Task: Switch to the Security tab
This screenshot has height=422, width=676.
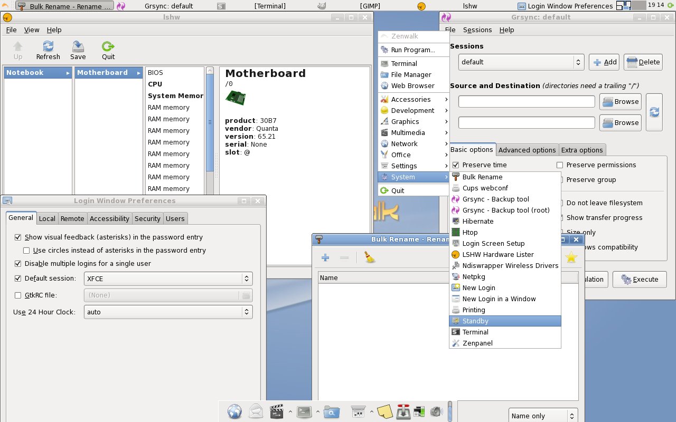Action: 147,218
